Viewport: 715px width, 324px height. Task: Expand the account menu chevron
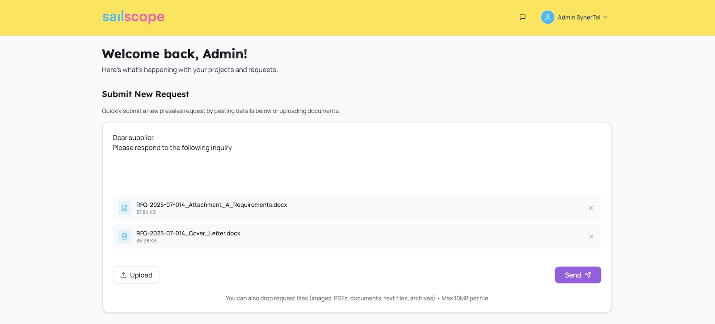click(606, 17)
